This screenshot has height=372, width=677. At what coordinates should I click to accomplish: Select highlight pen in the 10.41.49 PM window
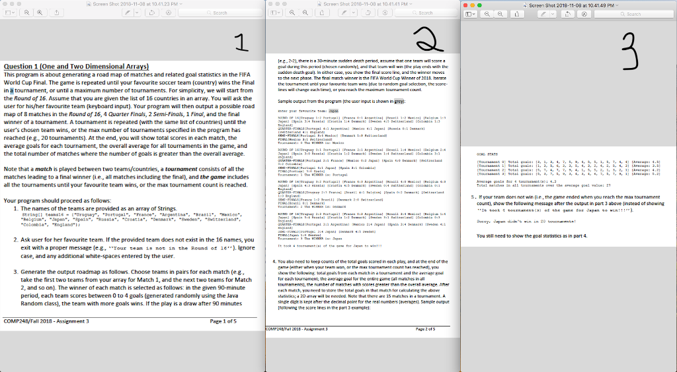pyautogui.click(x=543, y=15)
